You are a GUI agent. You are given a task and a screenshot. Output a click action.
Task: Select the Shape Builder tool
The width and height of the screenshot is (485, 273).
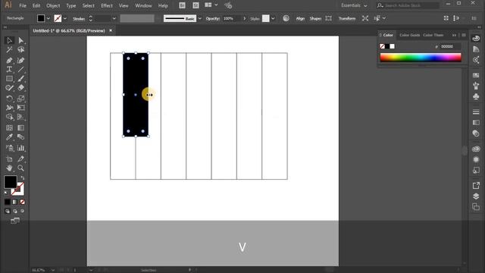(x=9, y=117)
